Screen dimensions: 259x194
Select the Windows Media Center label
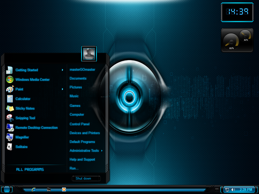coord(33,80)
